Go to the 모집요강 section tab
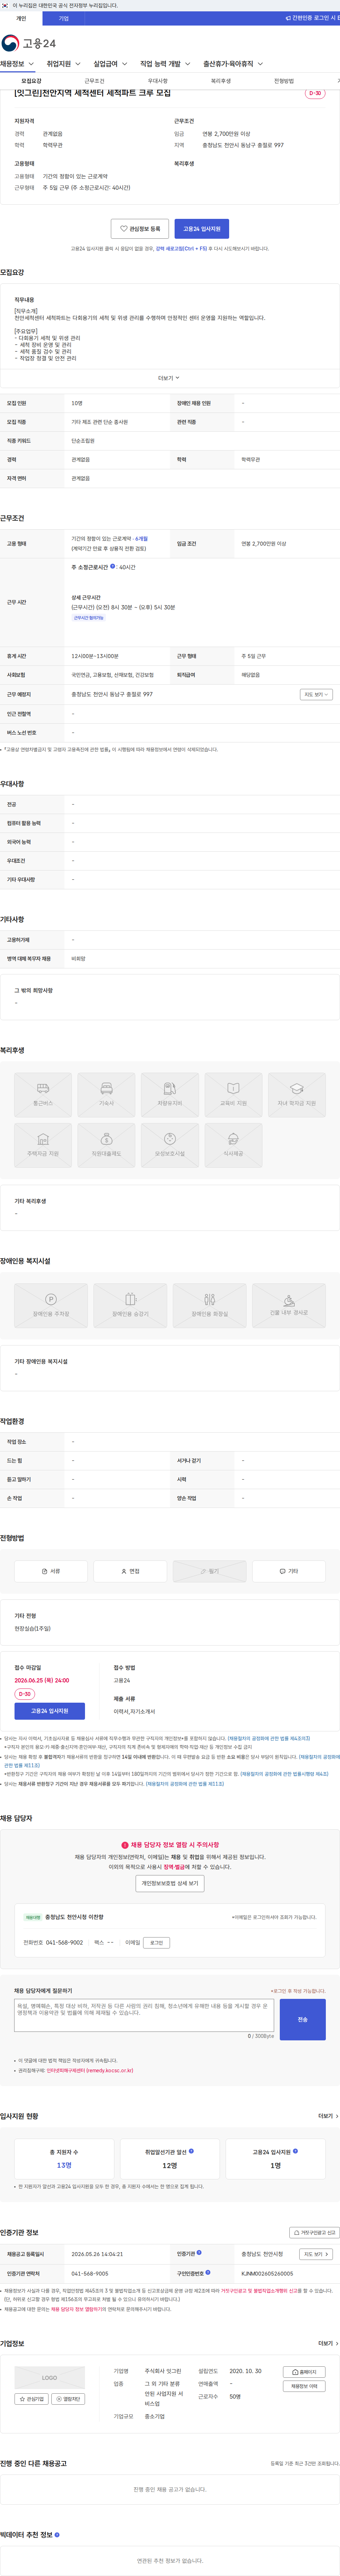 click(x=32, y=81)
